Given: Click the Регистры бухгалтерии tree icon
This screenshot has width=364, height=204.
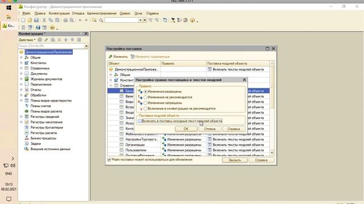Looking at the screenshot, I should 27,127.
